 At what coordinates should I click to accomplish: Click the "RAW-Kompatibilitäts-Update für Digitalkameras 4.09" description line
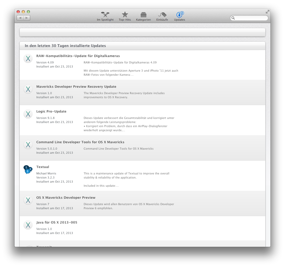click(x=120, y=62)
